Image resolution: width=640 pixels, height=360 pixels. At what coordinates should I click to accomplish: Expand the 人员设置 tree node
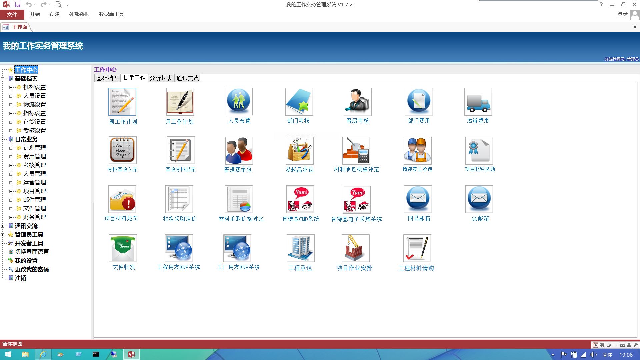[11, 96]
